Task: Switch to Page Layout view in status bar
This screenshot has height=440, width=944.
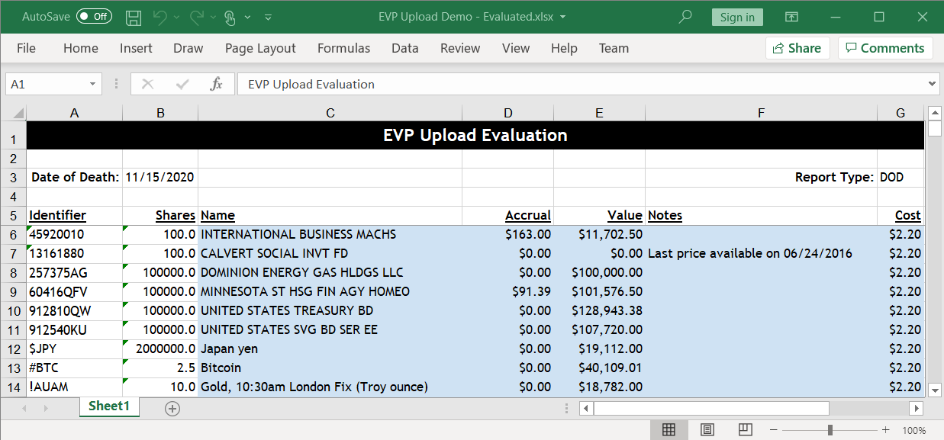Action: click(707, 430)
